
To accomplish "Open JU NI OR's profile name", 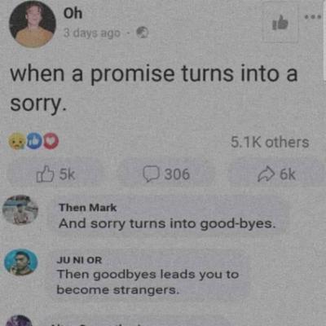I will coord(79,260).
